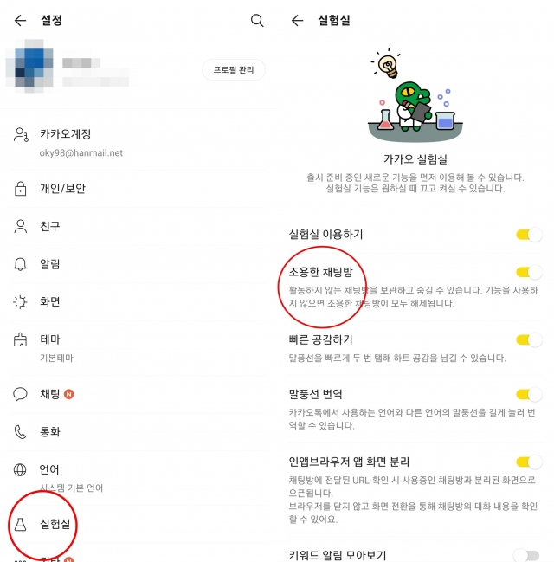The width and height of the screenshot is (554, 562).
Task: Tap the phone icon for 통화
Action: [x=20, y=432]
